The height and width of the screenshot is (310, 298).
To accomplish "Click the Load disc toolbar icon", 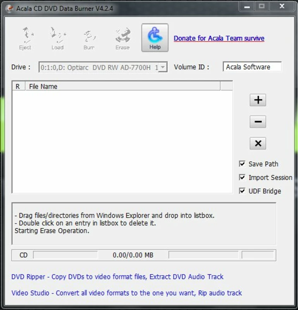I will pos(58,38).
